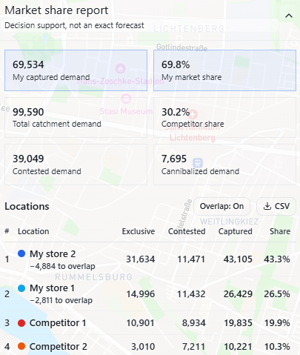The height and width of the screenshot is (355, 300).
Task: Click Competitor 1 exclusive value 10,901
Action: (x=140, y=323)
